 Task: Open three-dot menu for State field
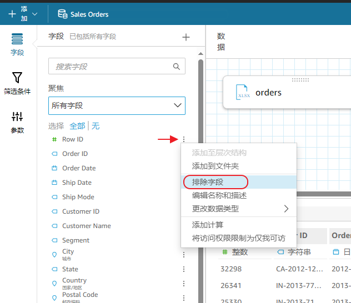click(184, 269)
